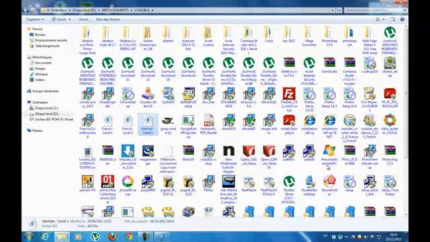Image resolution: width=430 pixels, height=242 pixels.
Task: Toggle the preview pane button
Action: [392, 19]
